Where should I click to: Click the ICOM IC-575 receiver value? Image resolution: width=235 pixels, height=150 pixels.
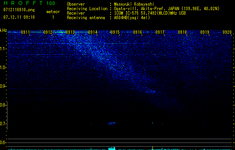pos(150,13)
